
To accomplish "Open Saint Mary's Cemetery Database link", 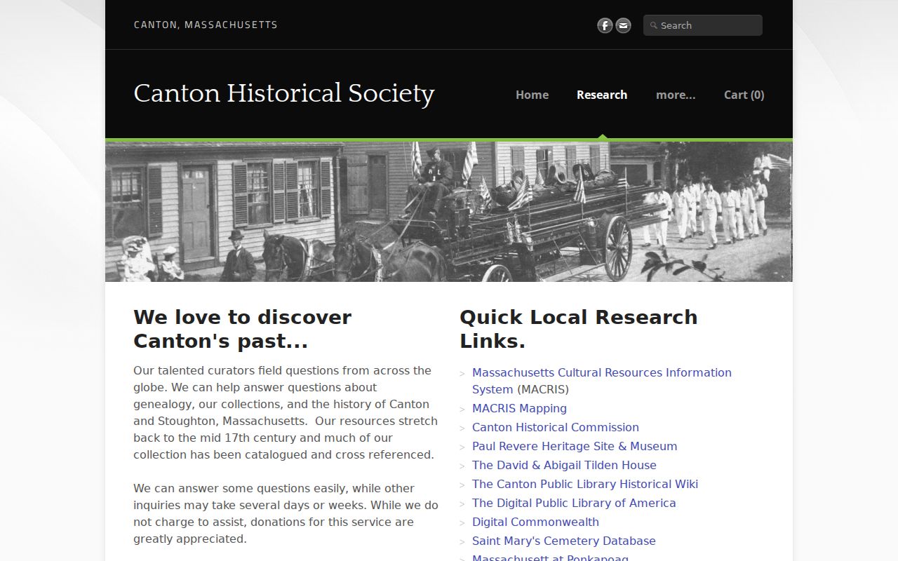I will click(x=564, y=541).
